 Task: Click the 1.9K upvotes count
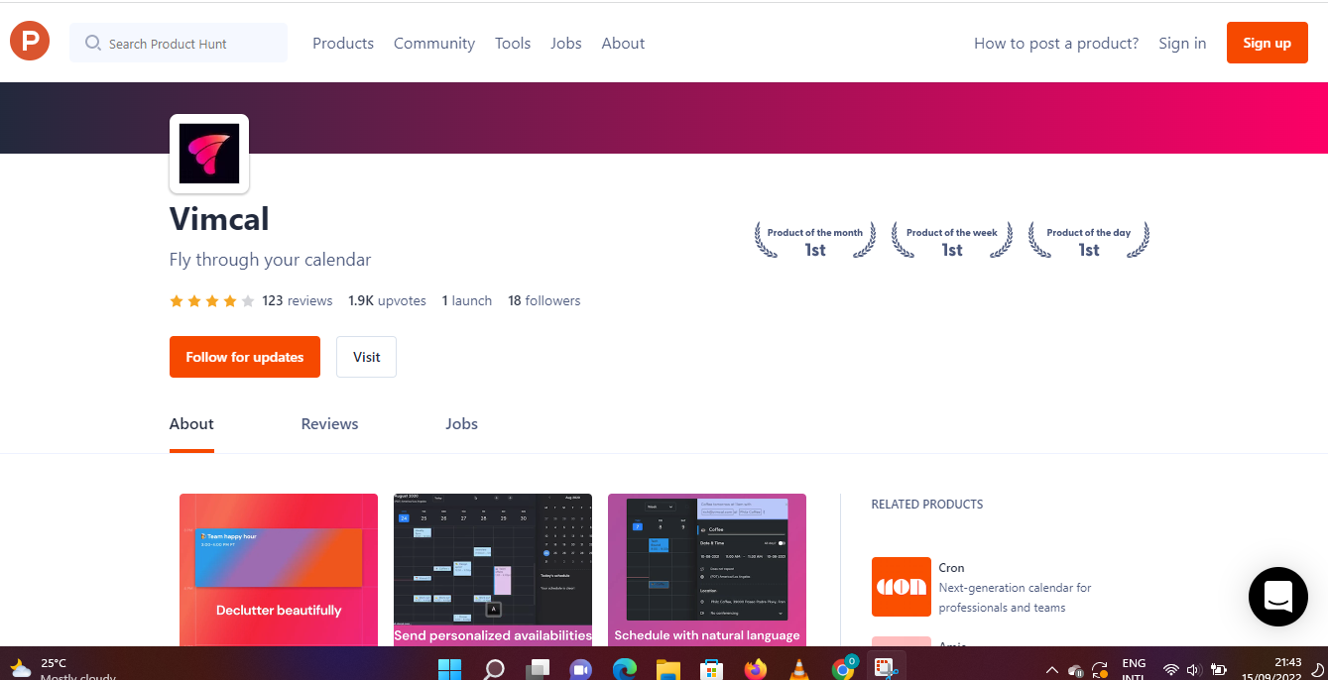point(387,301)
